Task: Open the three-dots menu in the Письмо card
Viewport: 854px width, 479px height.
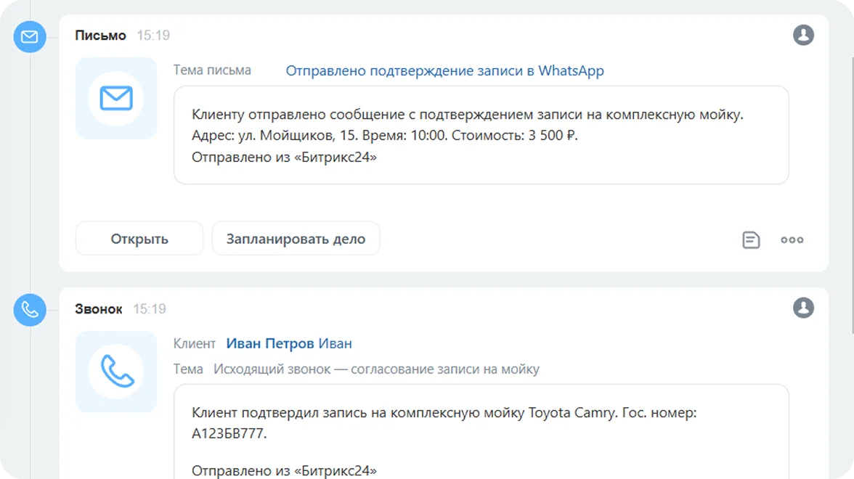Action: [x=792, y=239]
